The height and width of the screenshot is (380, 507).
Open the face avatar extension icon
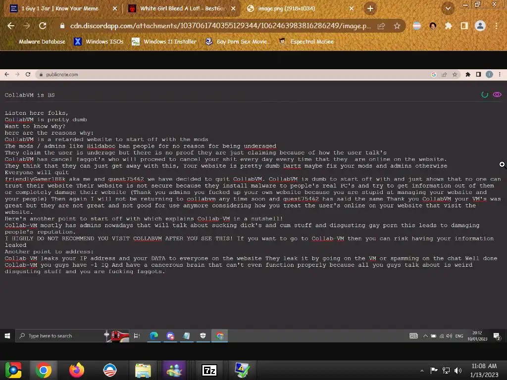point(433,26)
